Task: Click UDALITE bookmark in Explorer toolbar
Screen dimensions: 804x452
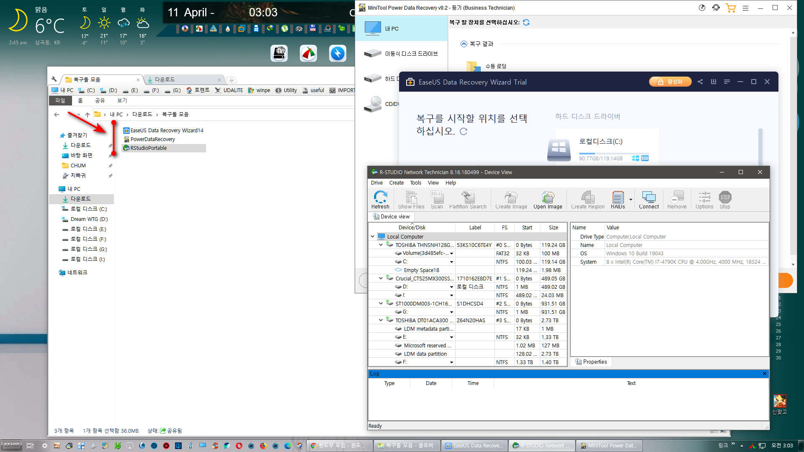Action: click(229, 90)
